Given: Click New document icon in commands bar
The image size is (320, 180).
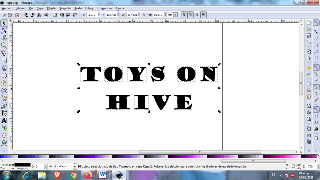Looking at the screenshot, I should tap(309, 23).
